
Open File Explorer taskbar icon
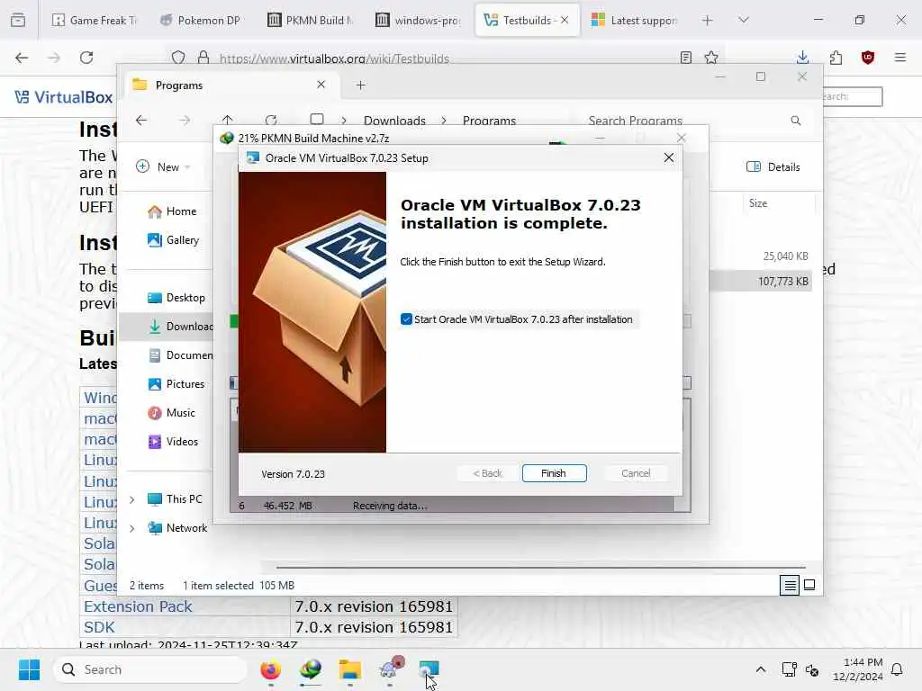click(350, 669)
